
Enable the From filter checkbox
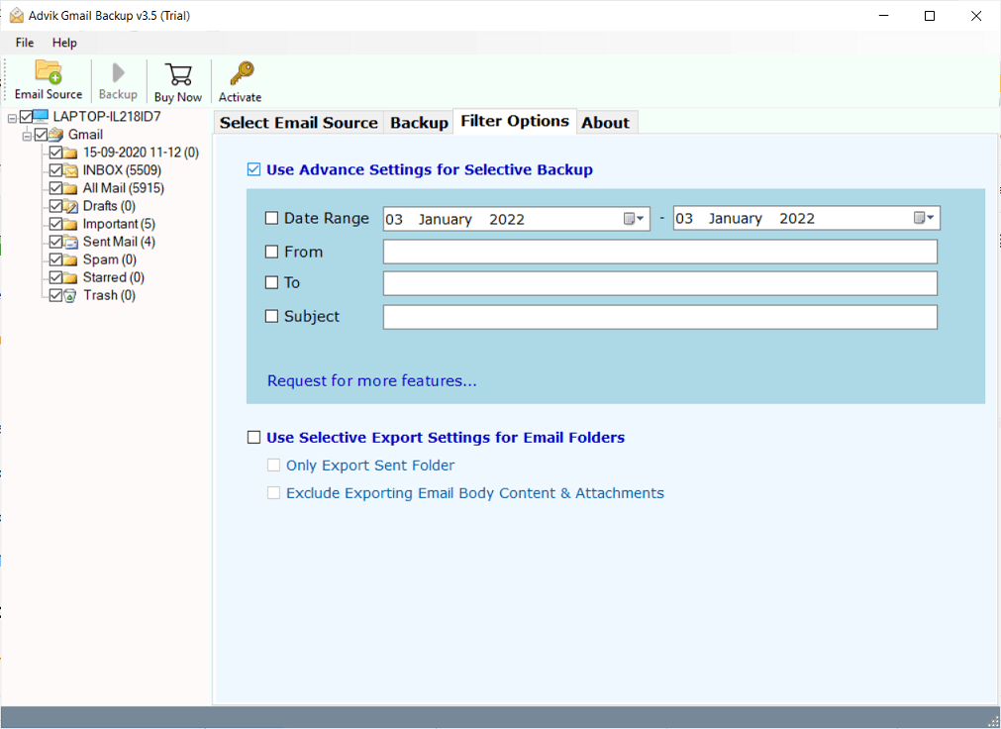(271, 252)
